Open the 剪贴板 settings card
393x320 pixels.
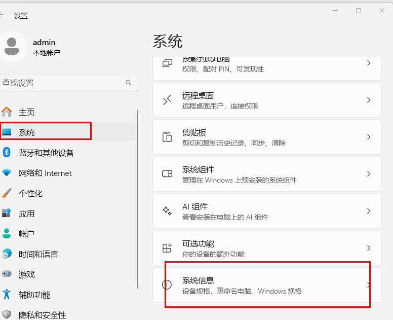click(x=267, y=137)
